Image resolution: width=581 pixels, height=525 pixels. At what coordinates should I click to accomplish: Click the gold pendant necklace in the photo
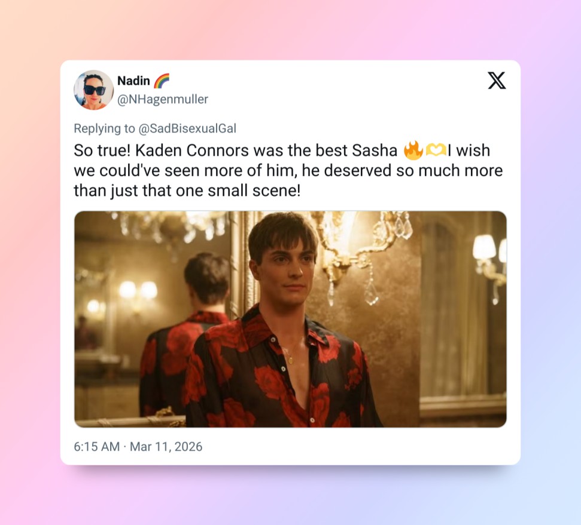tap(290, 359)
